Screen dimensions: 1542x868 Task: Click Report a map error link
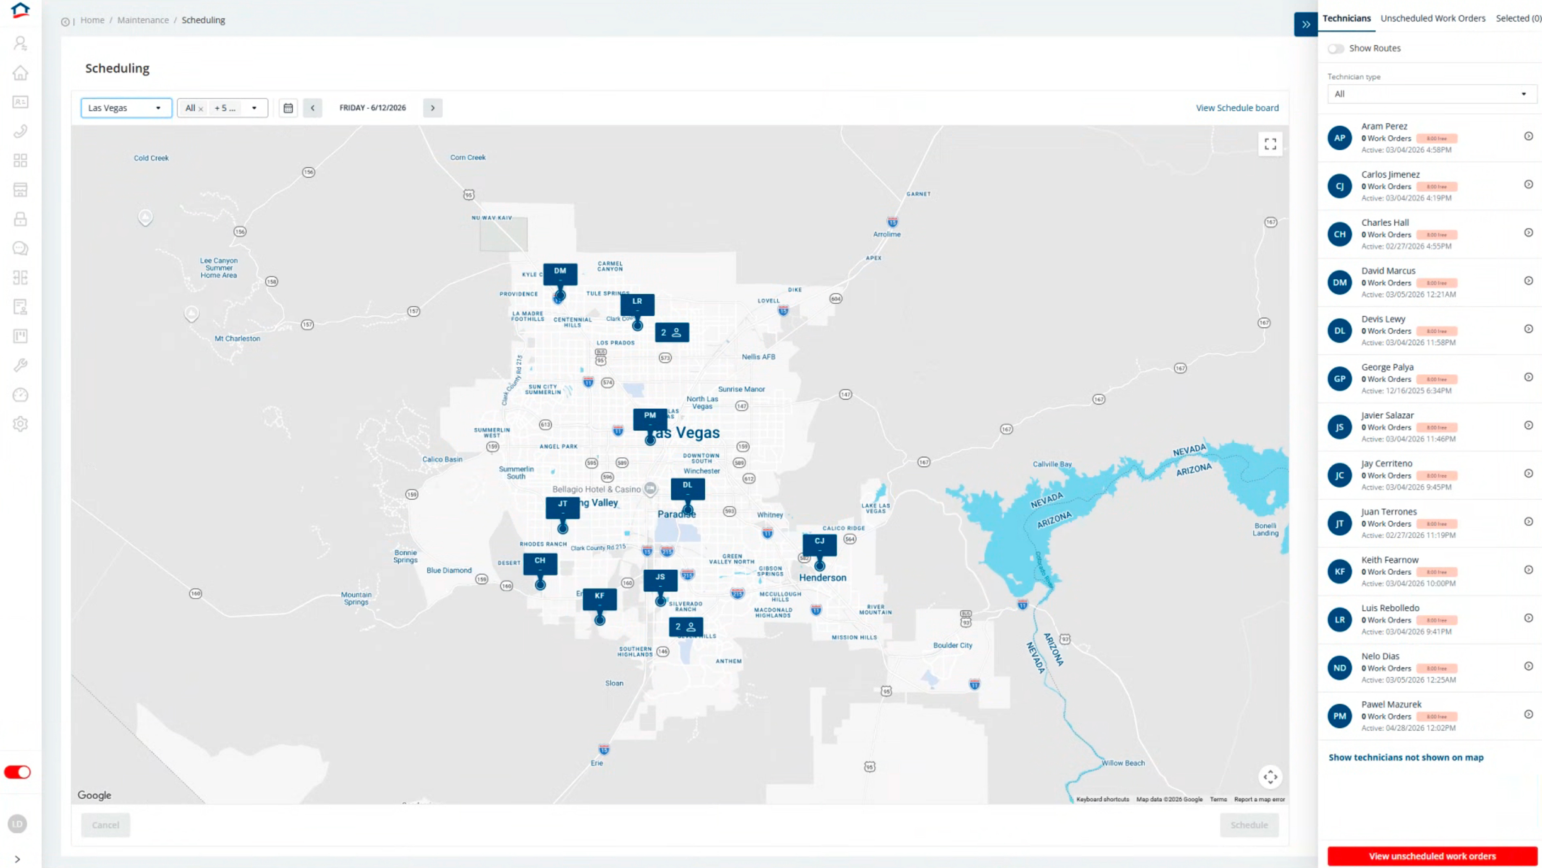point(1259,800)
